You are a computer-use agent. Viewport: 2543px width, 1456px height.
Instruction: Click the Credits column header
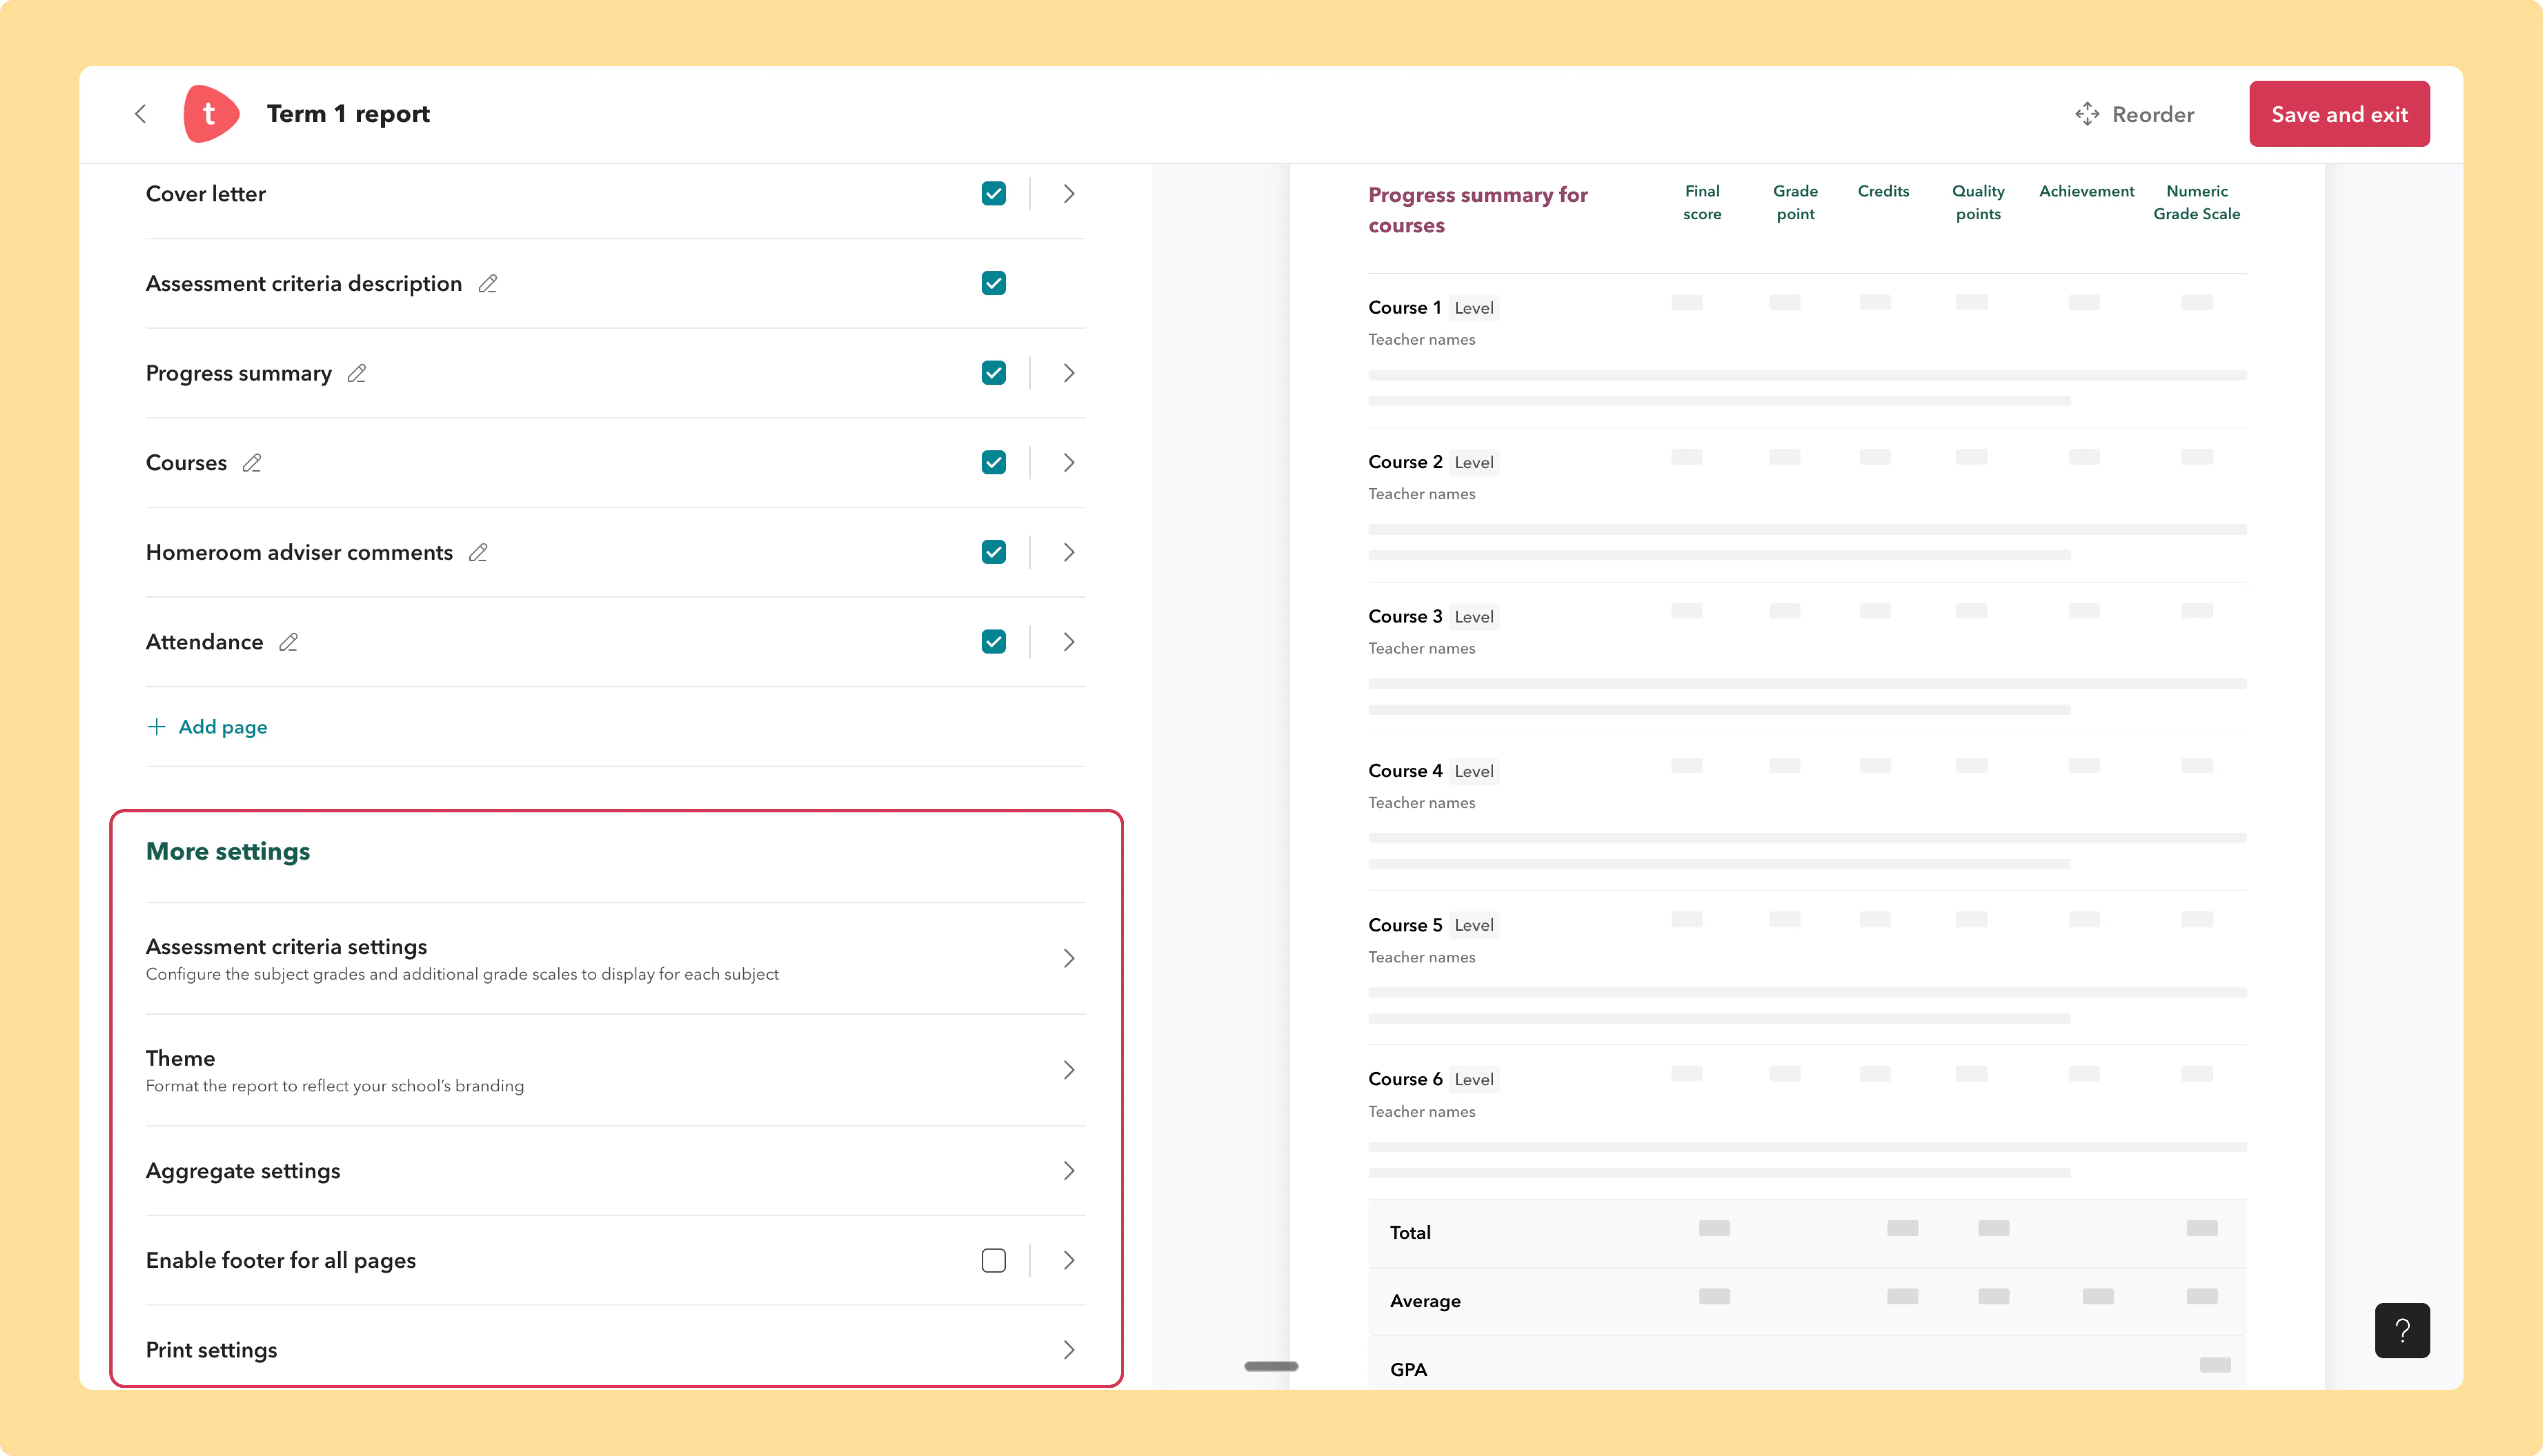click(1883, 191)
